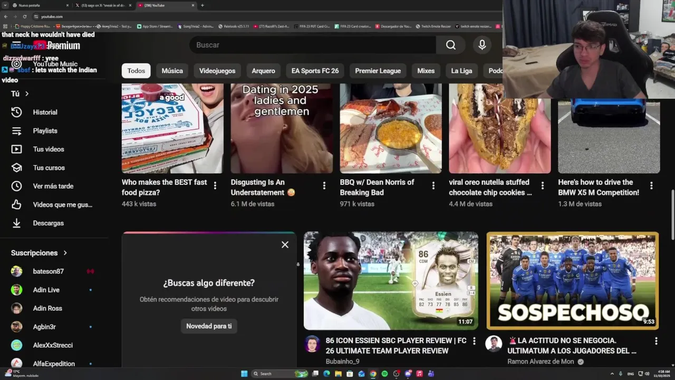Switch to the sage on X browser tab
This screenshot has width=675, height=380.
(x=103, y=5)
